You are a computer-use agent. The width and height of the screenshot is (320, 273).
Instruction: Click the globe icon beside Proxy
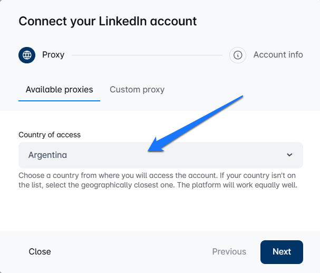pos(27,55)
